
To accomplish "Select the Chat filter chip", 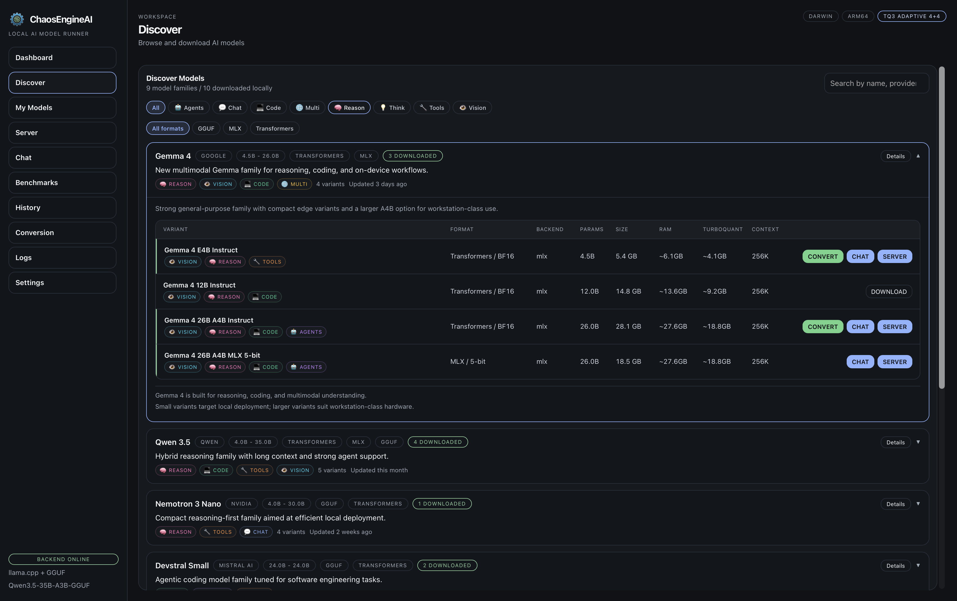I will point(230,108).
